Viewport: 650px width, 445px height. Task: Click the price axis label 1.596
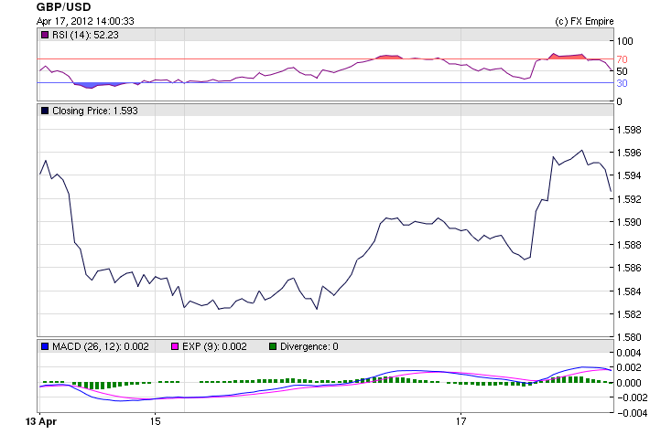629,153
